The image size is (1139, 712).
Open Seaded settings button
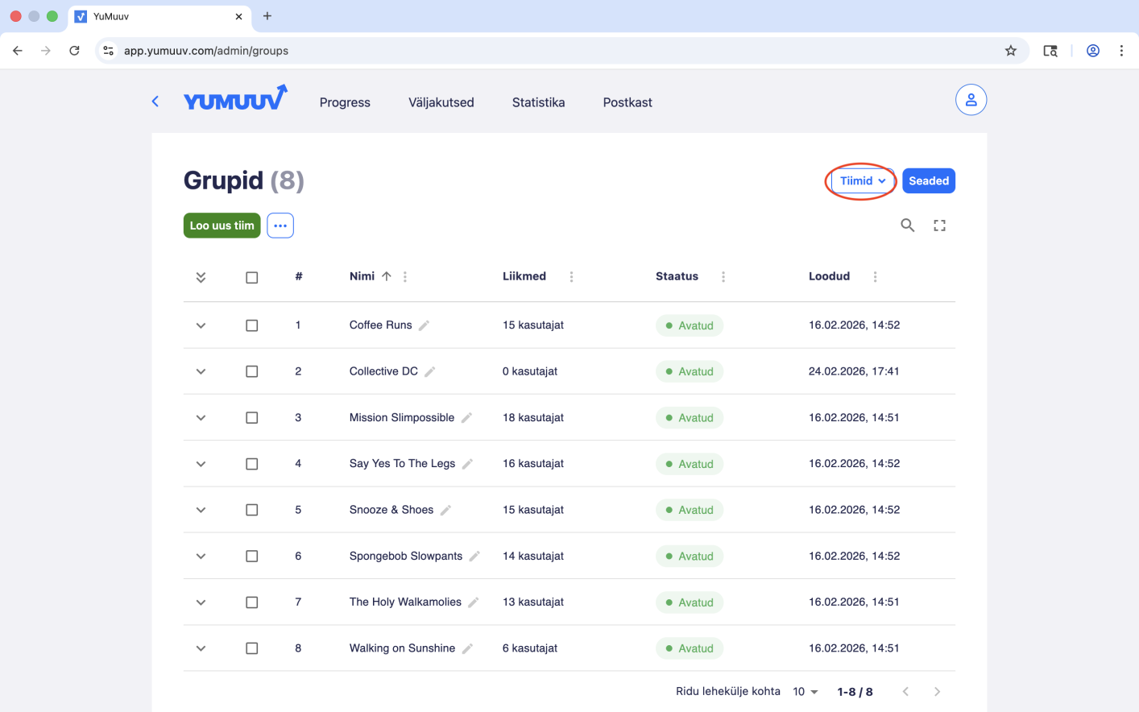(928, 181)
